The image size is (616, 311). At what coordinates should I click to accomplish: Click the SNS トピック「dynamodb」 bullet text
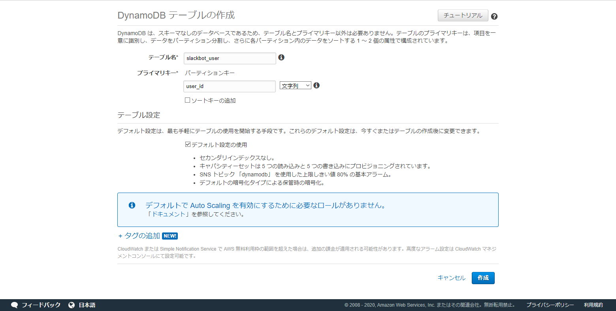(296, 174)
